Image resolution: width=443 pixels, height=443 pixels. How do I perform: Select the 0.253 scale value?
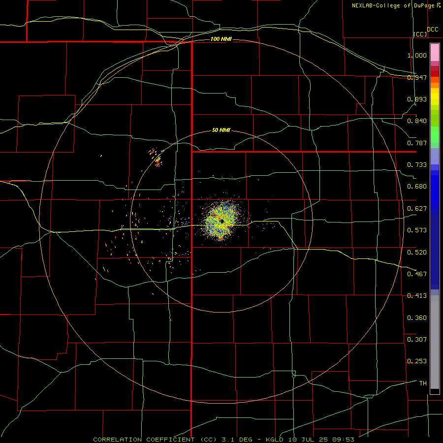click(x=417, y=361)
